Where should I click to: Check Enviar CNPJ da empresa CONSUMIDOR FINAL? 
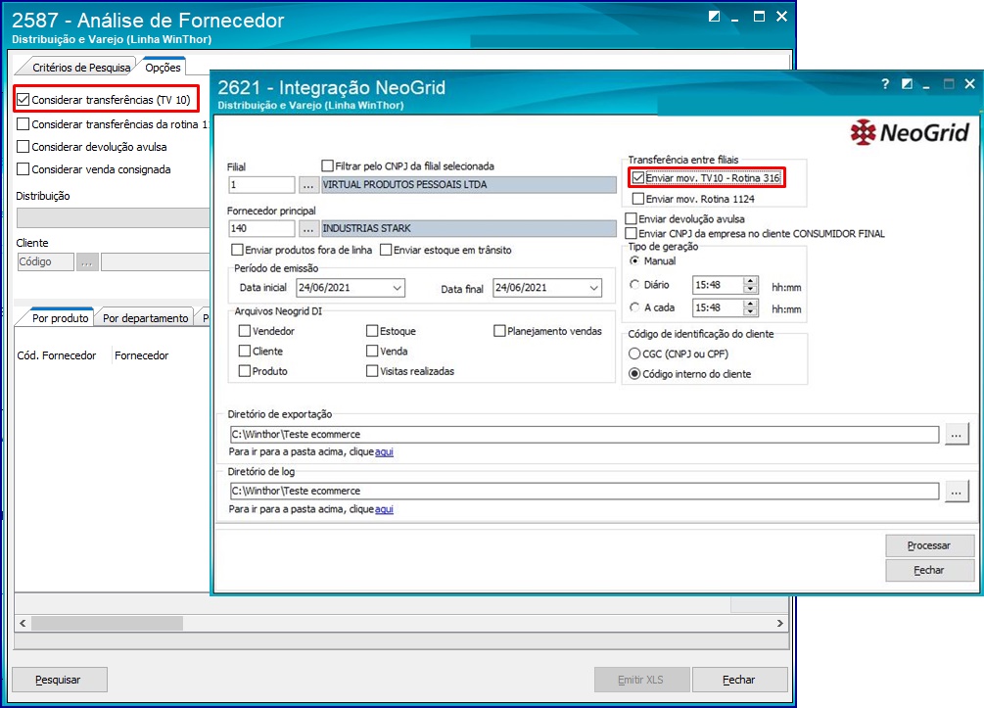click(x=632, y=233)
